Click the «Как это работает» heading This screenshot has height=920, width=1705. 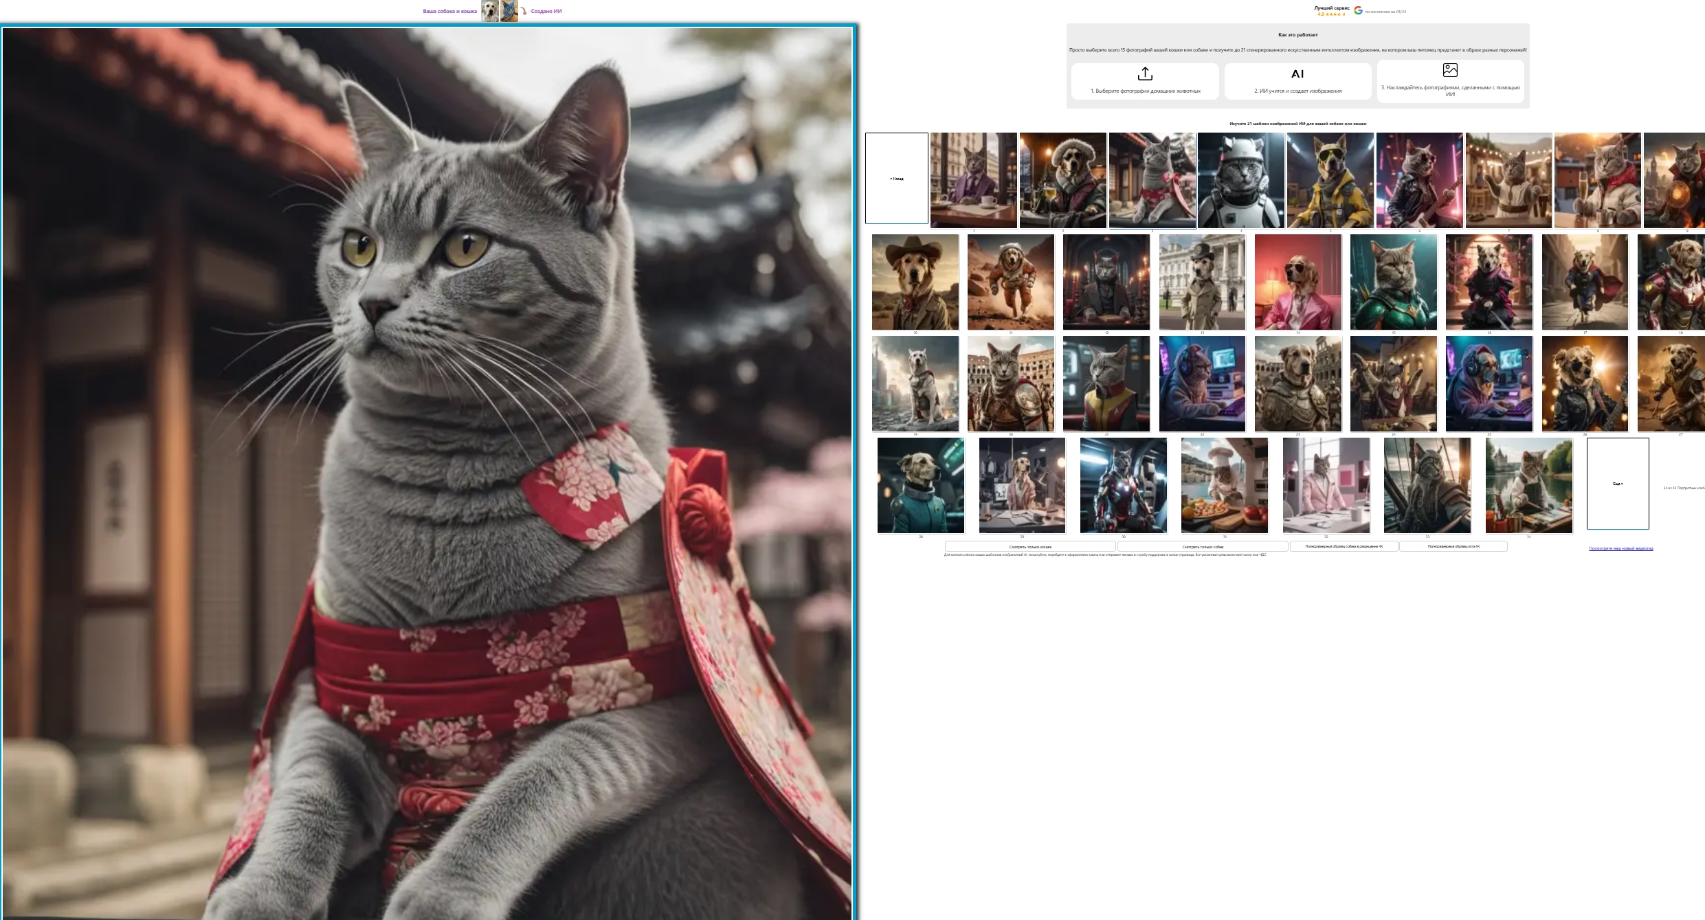pyautogui.click(x=1298, y=34)
